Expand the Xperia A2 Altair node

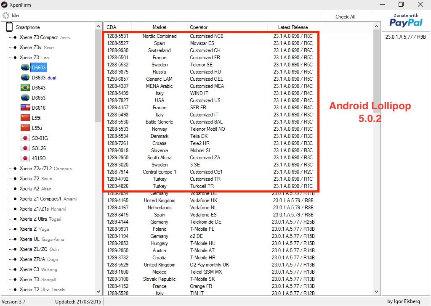tap(15, 189)
